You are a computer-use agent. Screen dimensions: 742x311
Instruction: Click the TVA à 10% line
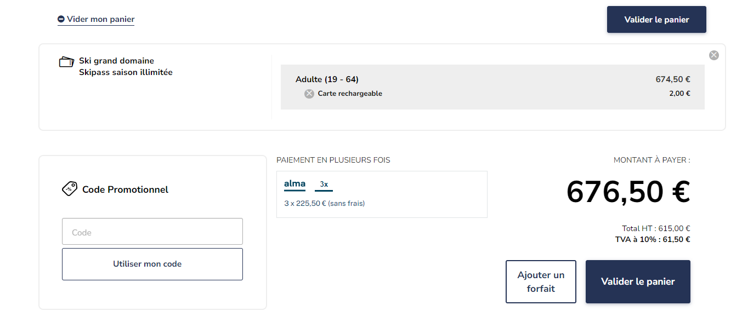point(653,239)
